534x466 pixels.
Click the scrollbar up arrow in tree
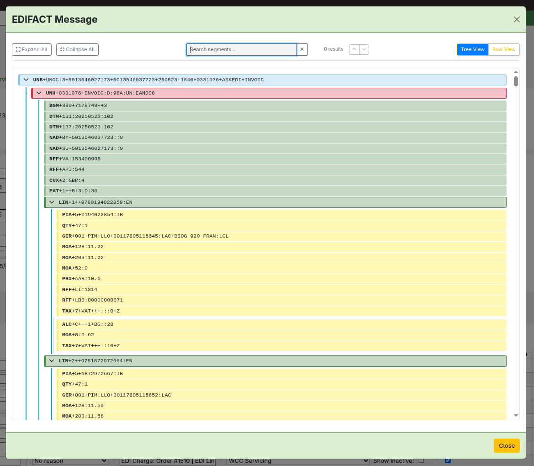[516, 72]
